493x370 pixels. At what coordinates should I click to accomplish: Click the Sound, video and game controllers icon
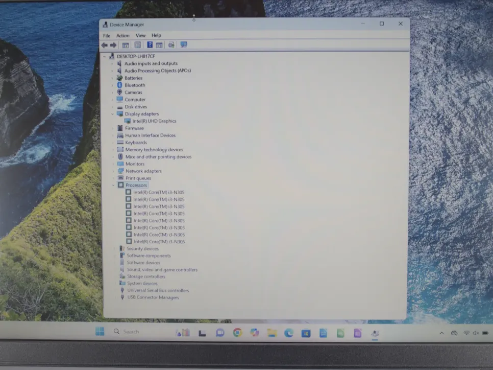pos(122,269)
